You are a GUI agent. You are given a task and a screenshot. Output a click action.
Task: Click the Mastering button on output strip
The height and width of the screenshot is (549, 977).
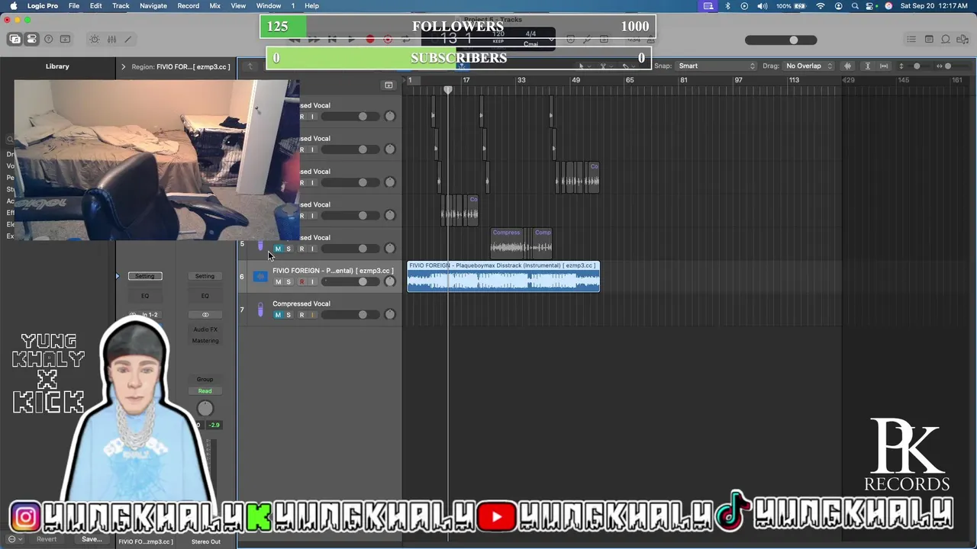click(x=205, y=341)
